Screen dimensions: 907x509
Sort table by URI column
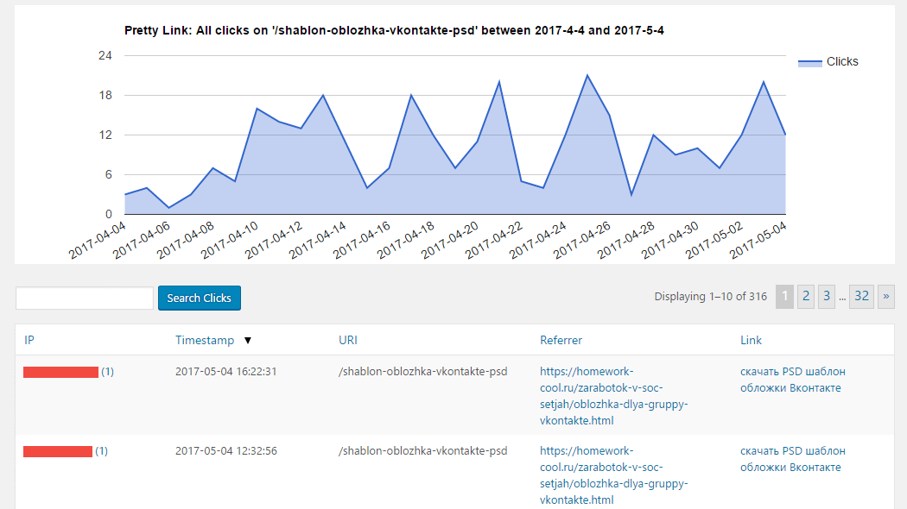point(347,340)
